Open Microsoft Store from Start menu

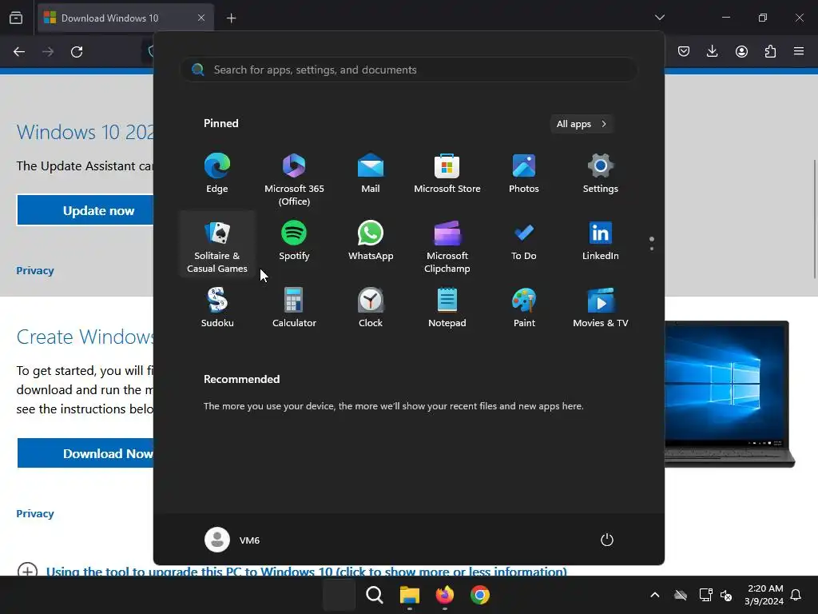(447, 173)
